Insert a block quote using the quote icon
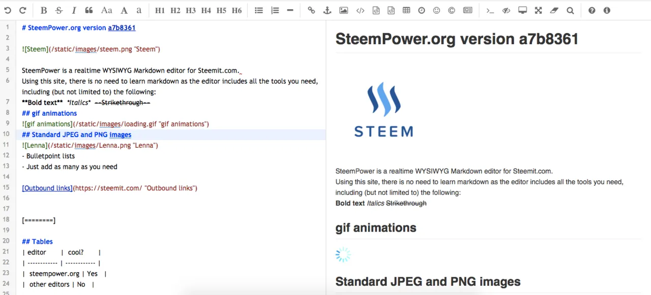This screenshot has width=651, height=295. click(89, 10)
